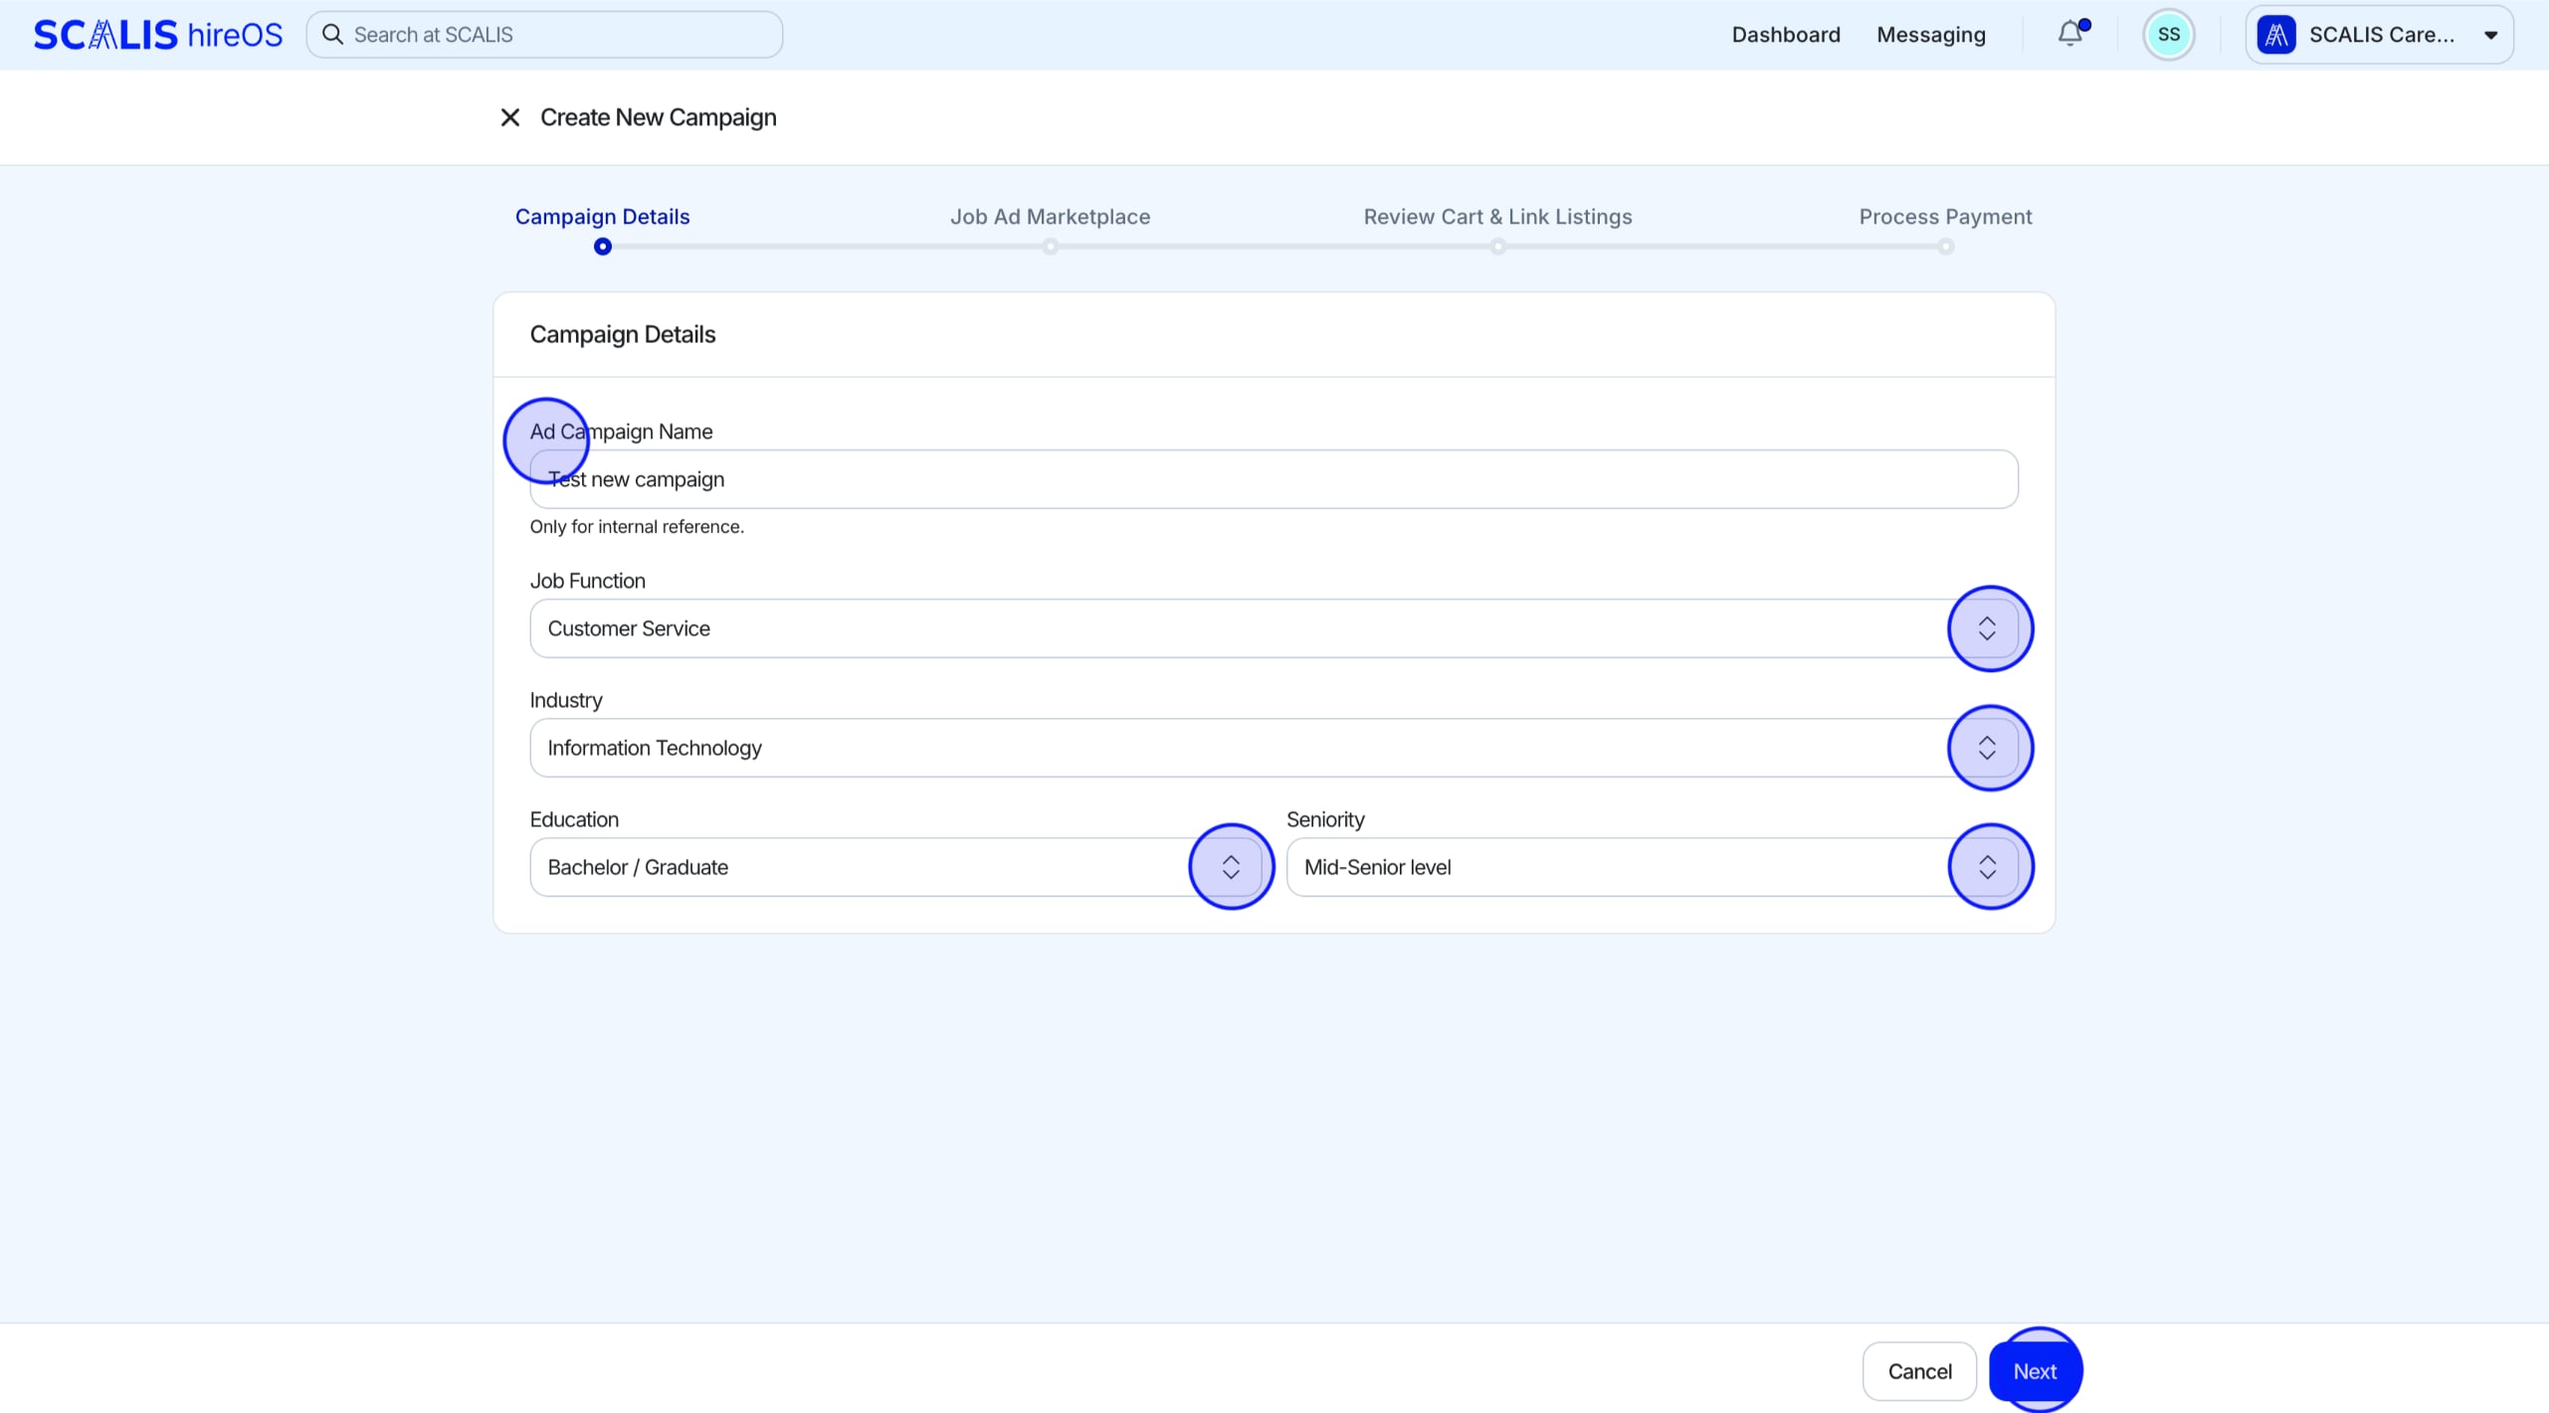
Task: Open Messaging
Action: click(x=1931, y=35)
